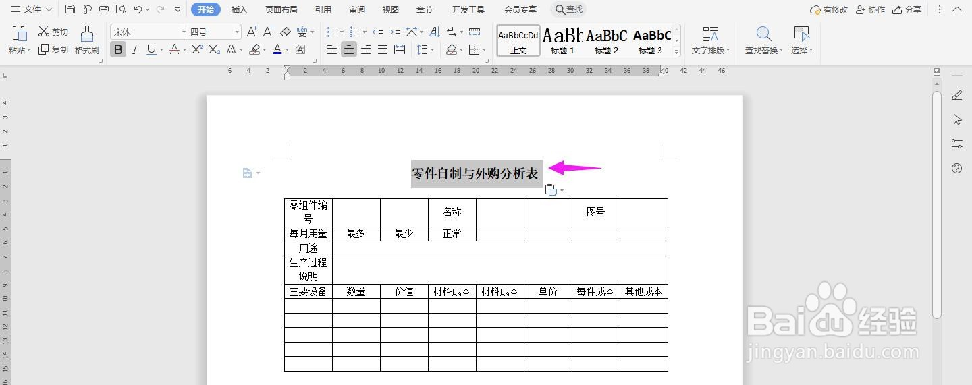
Task: Decrease indent icon
Action: point(378,32)
